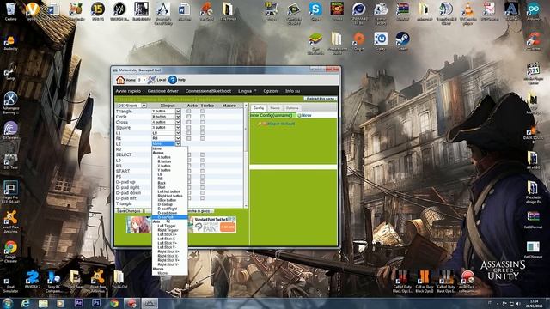This screenshot has width=550, height=309.
Task: Select 'Left Trigger' in the dropdown list
Action: (x=167, y=226)
